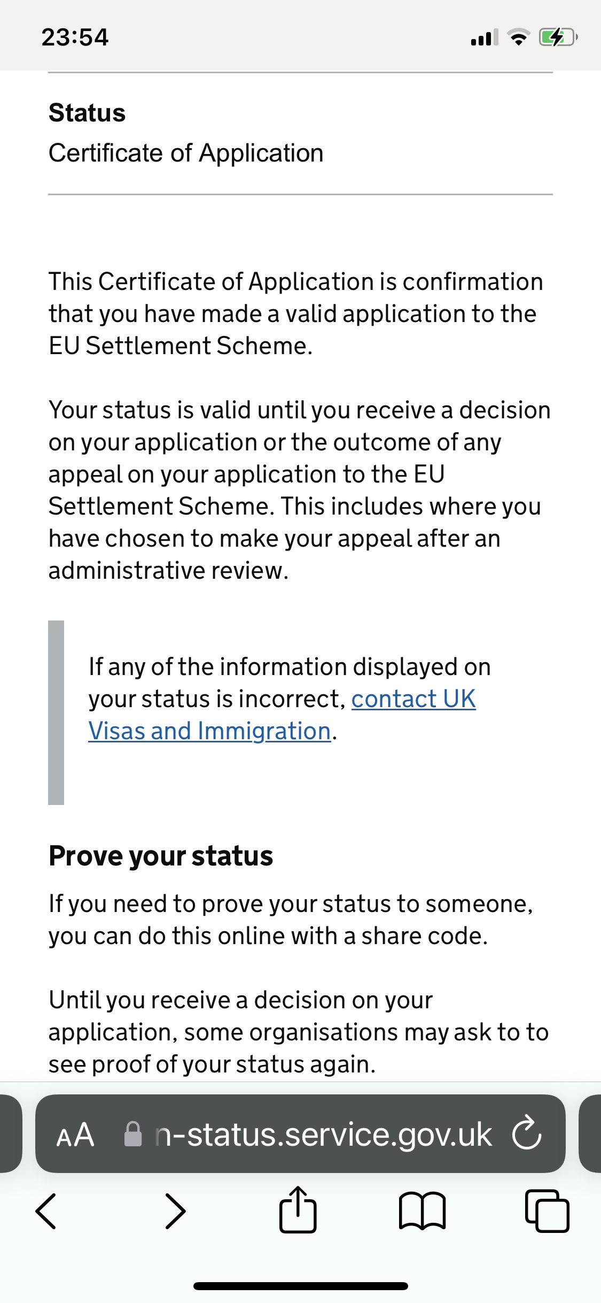
Task: Open the AA reader options menu
Action: pos(75,1135)
